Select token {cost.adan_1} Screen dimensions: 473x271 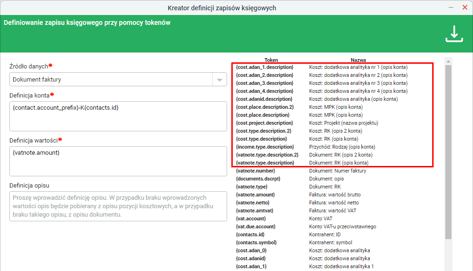[252, 267]
